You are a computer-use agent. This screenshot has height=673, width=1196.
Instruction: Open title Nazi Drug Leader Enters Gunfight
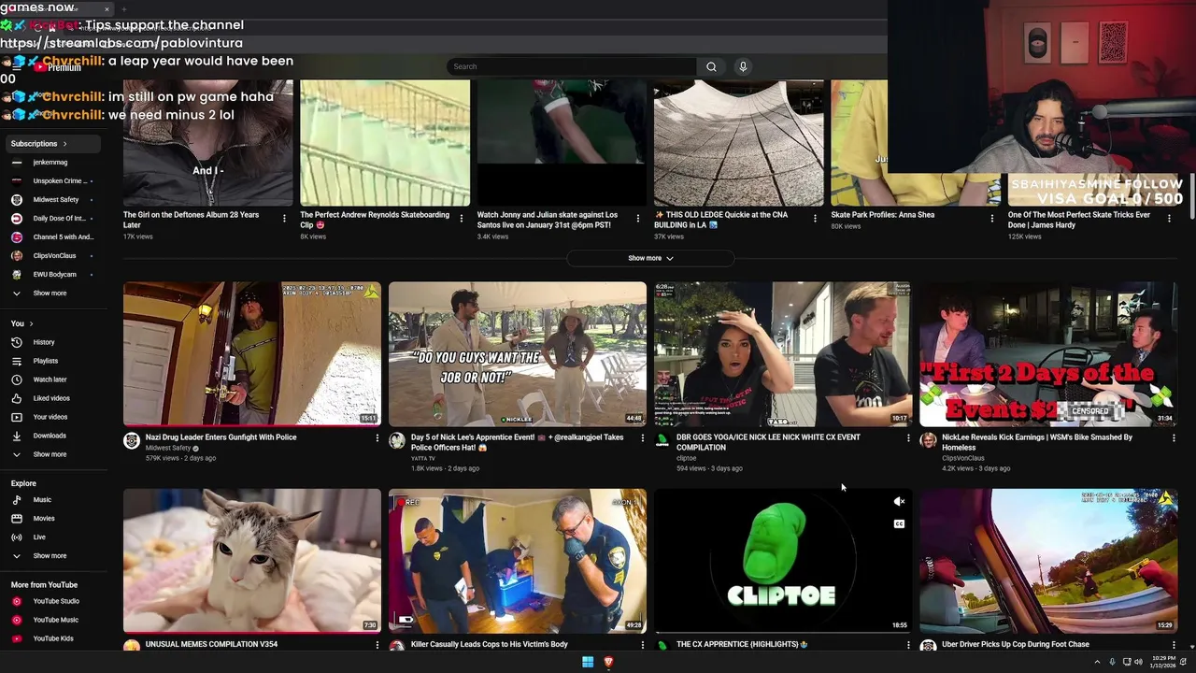click(221, 437)
